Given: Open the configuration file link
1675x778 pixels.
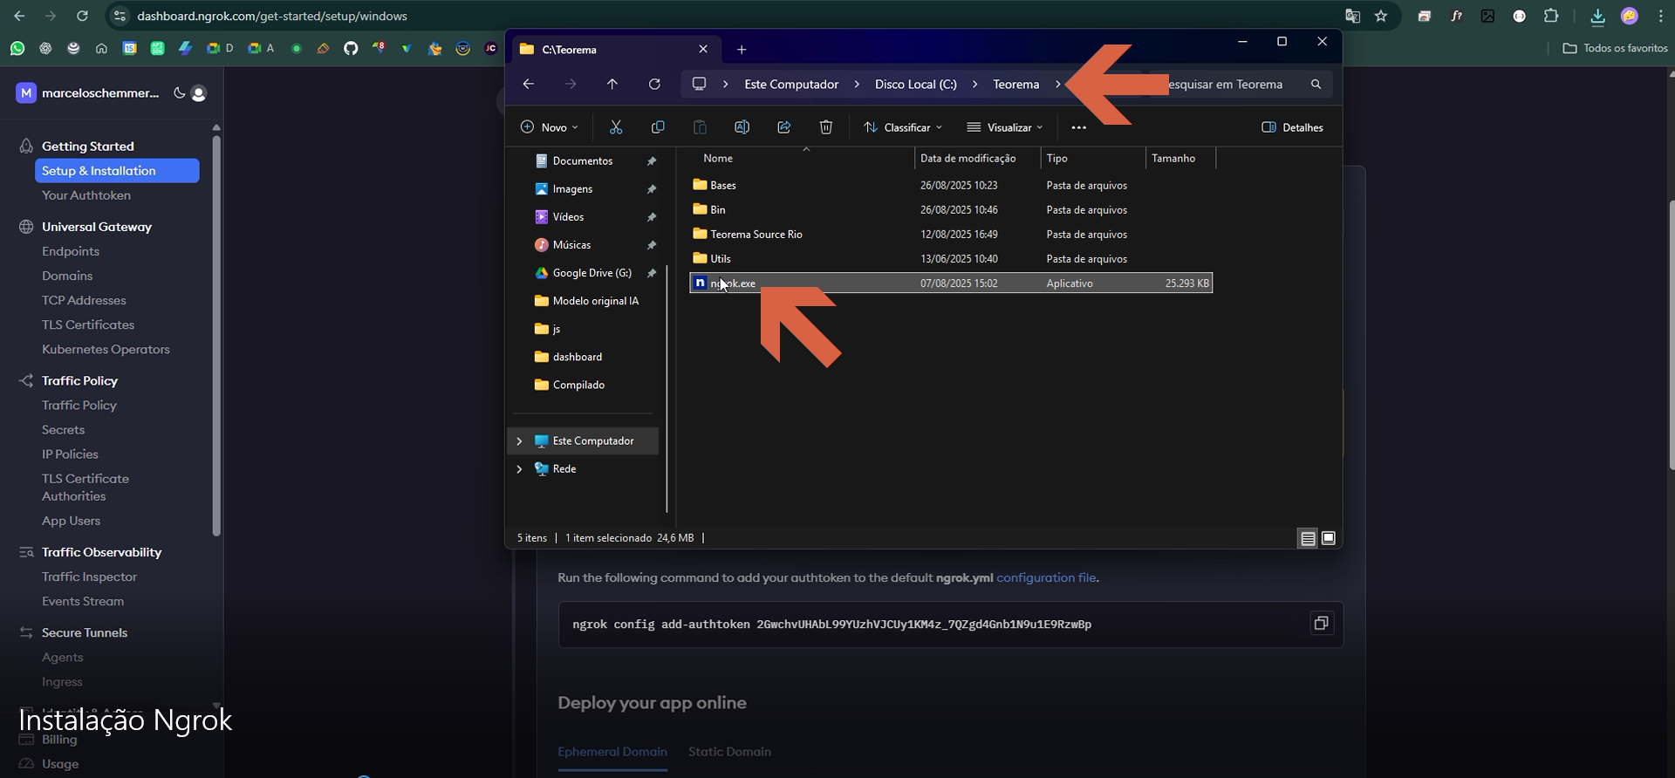Looking at the screenshot, I should [x=1046, y=577].
